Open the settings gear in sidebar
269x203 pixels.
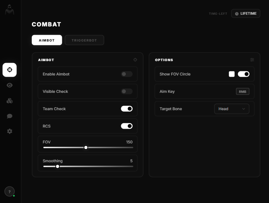click(x=9, y=131)
